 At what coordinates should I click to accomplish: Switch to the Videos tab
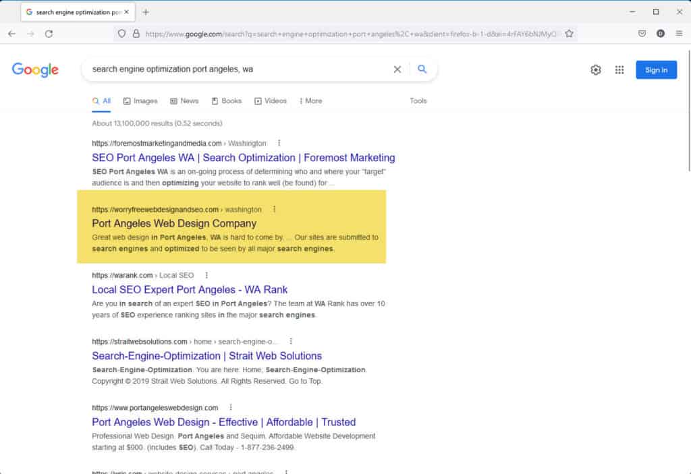coord(270,101)
